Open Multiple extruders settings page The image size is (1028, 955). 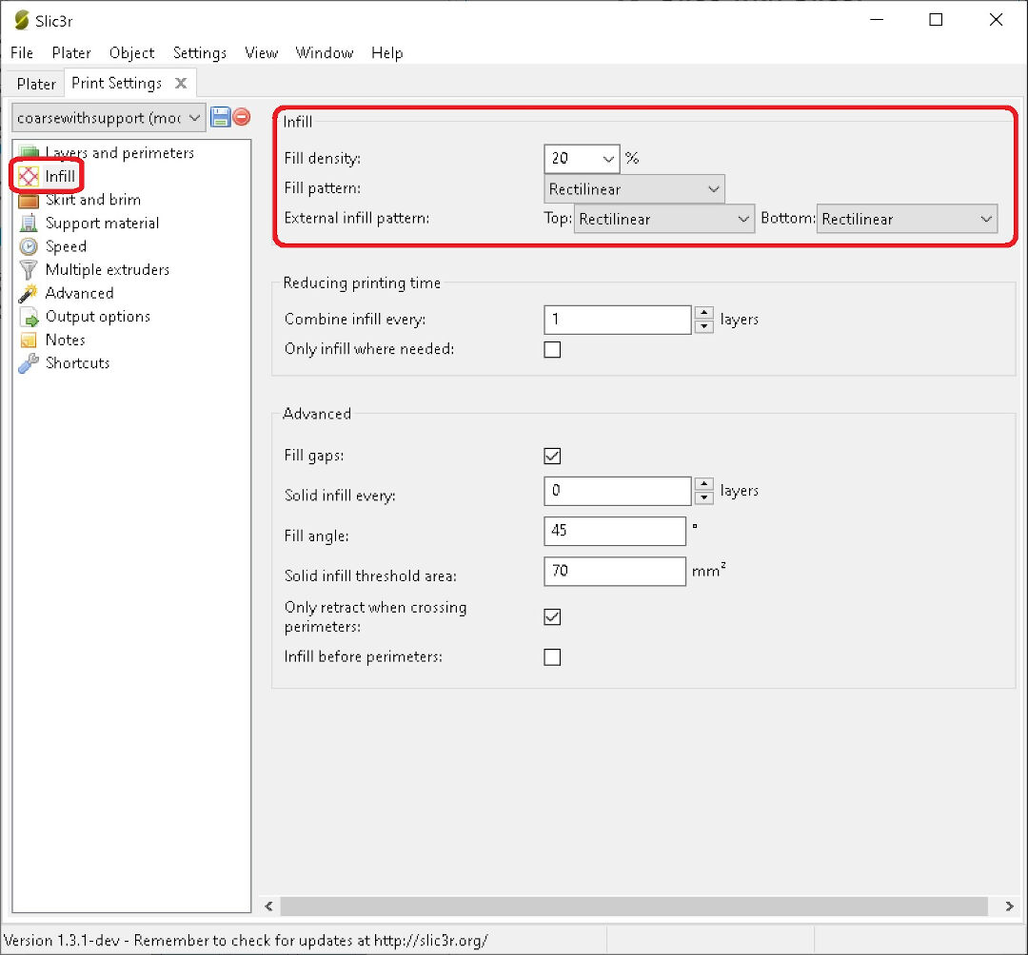point(108,270)
